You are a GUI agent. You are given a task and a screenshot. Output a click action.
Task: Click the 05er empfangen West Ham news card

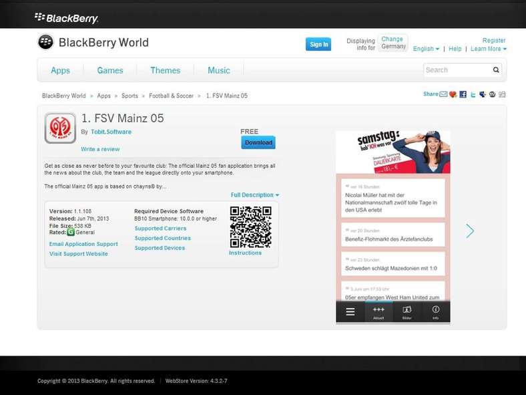[393, 291]
